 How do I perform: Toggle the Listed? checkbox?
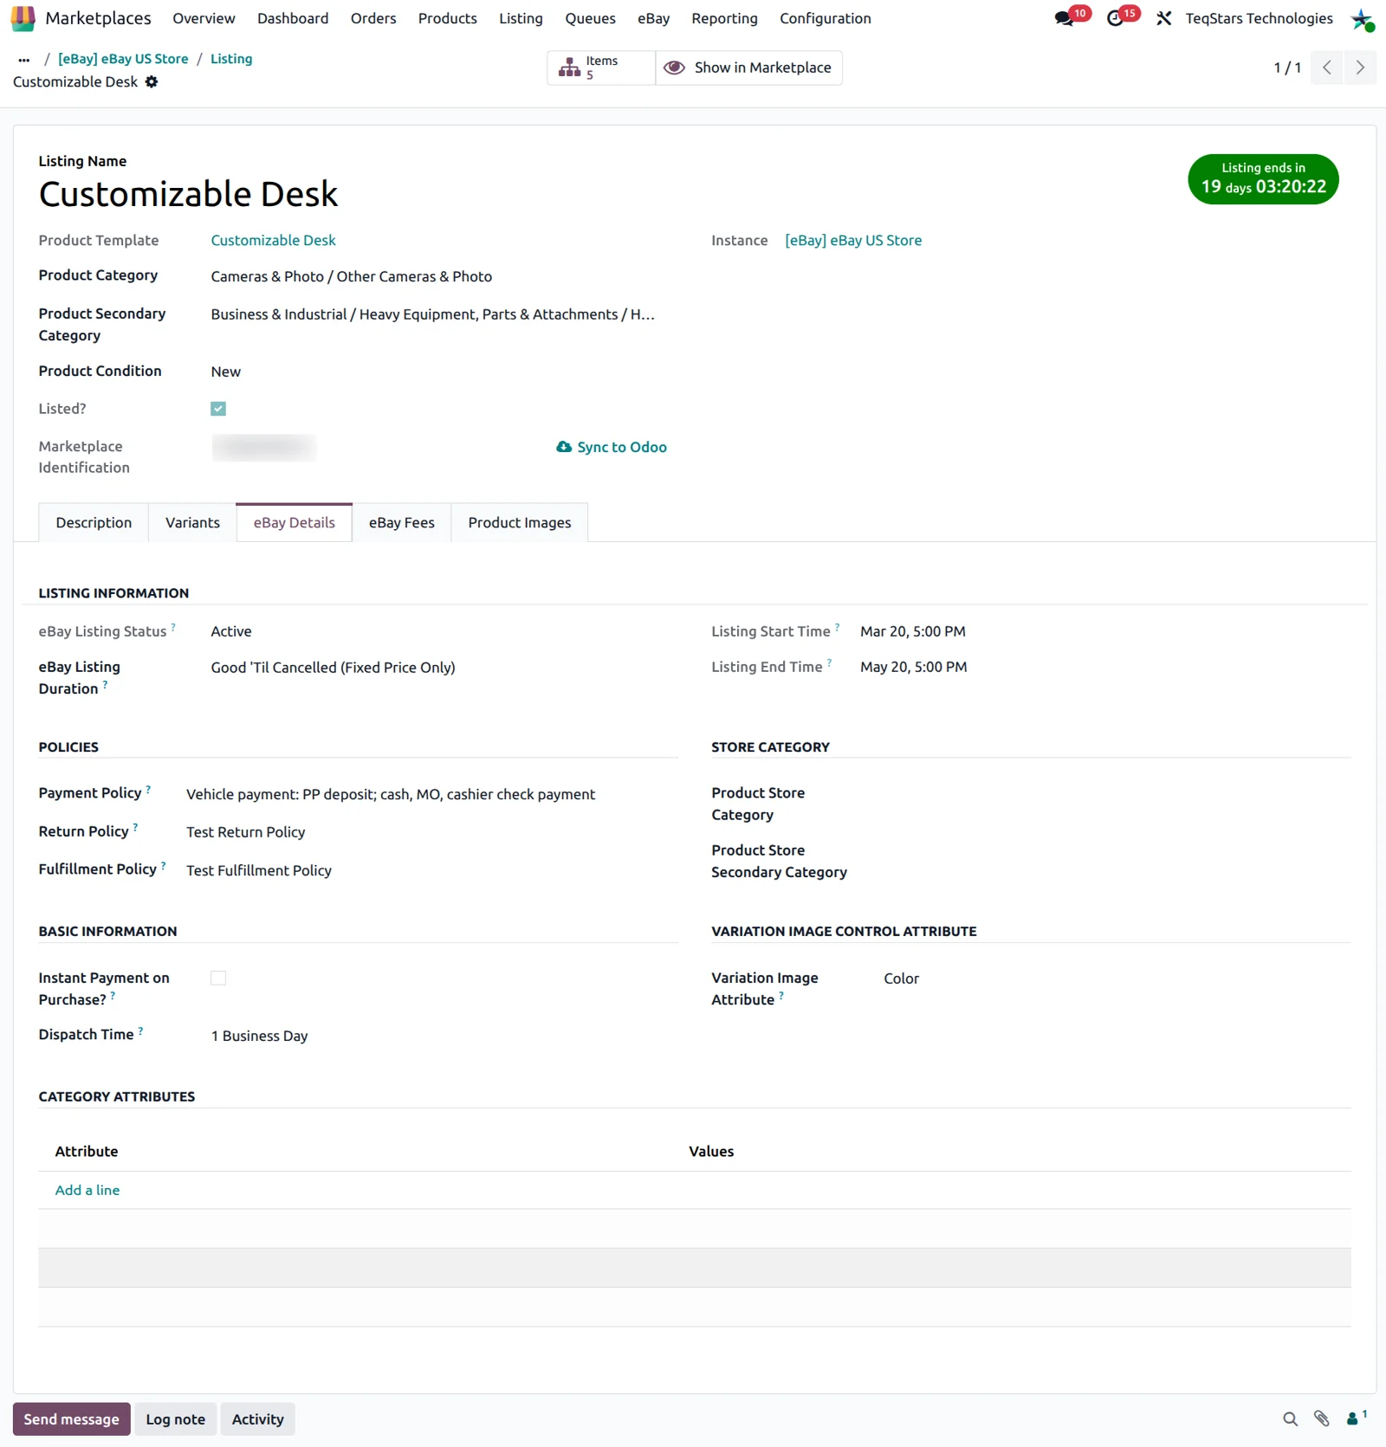[218, 409]
